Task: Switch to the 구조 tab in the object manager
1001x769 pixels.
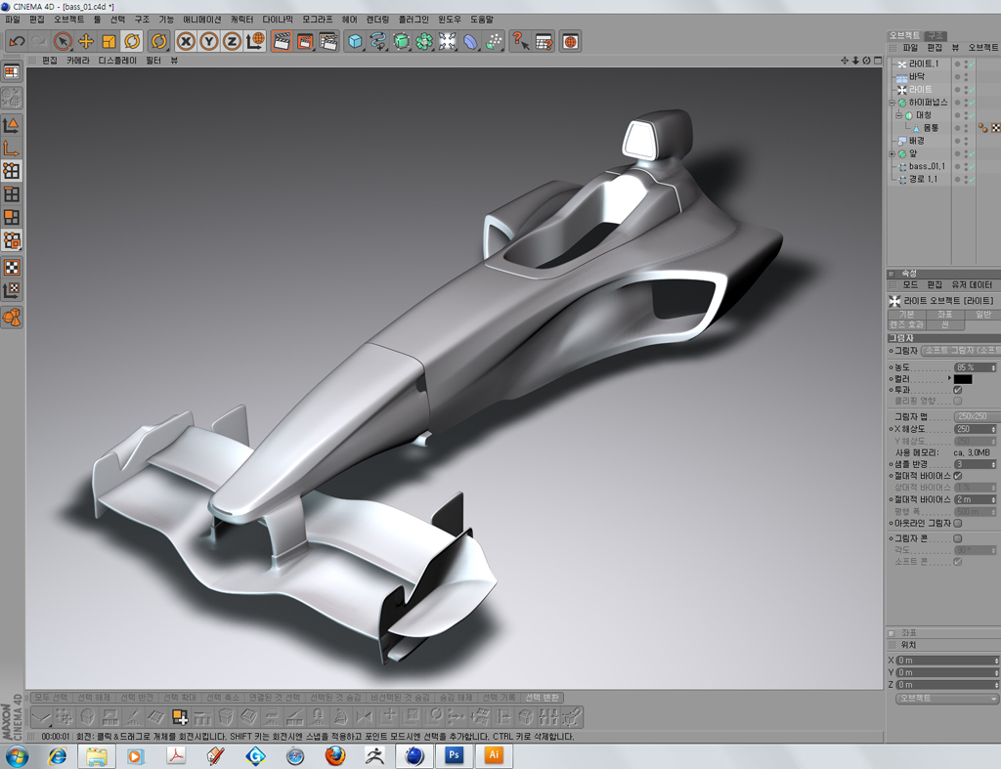Action: point(936,36)
